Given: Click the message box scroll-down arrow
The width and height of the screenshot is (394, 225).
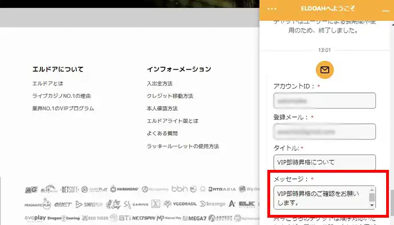Looking at the screenshot, I should click(372, 205).
